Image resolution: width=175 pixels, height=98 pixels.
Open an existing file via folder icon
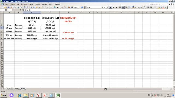pos(5,7)
